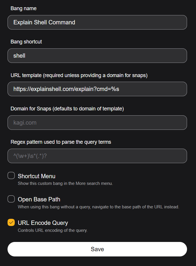Click the 'More search menu' description text

(65, 183)
